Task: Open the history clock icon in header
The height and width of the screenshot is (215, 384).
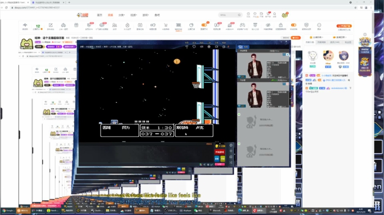Action: pos(249,14)
